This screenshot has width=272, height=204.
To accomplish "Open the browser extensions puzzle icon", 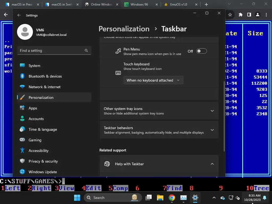I will pyautogui.click(x=240, y=15).
